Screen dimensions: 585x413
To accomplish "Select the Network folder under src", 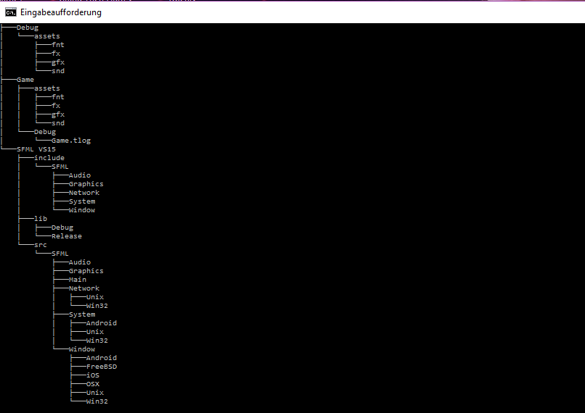I will 84,288.
